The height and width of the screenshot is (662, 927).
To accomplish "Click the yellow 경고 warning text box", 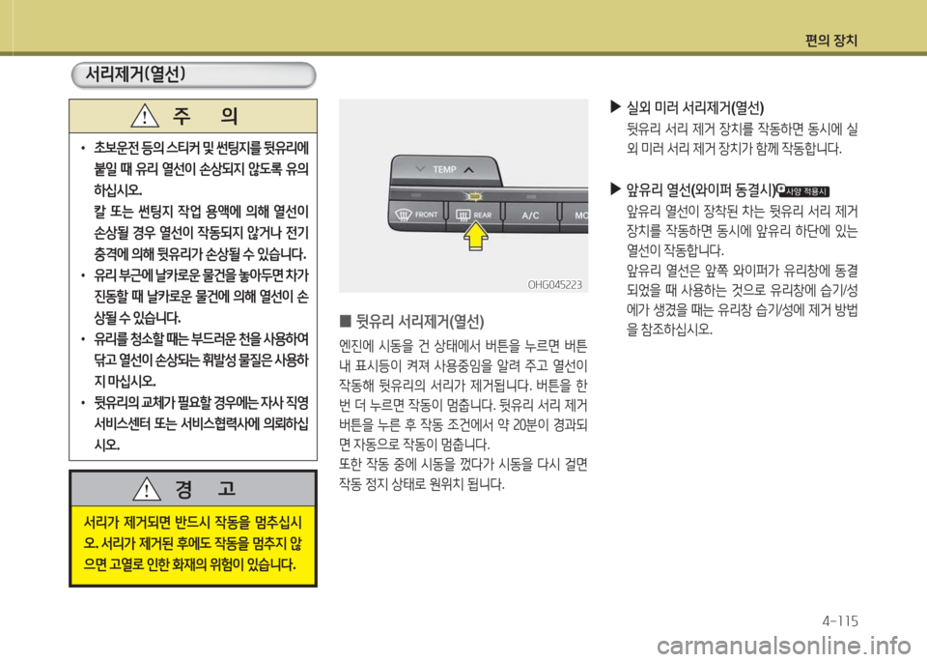I will (192, 543).
